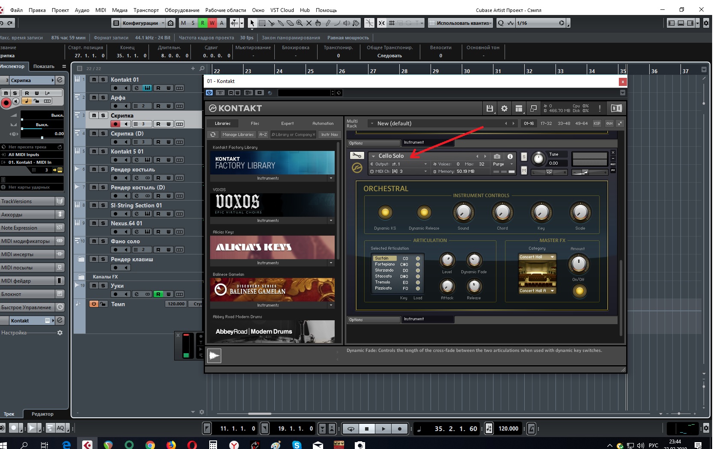Open Kontakt options gear icon

[x=504, y=109]
